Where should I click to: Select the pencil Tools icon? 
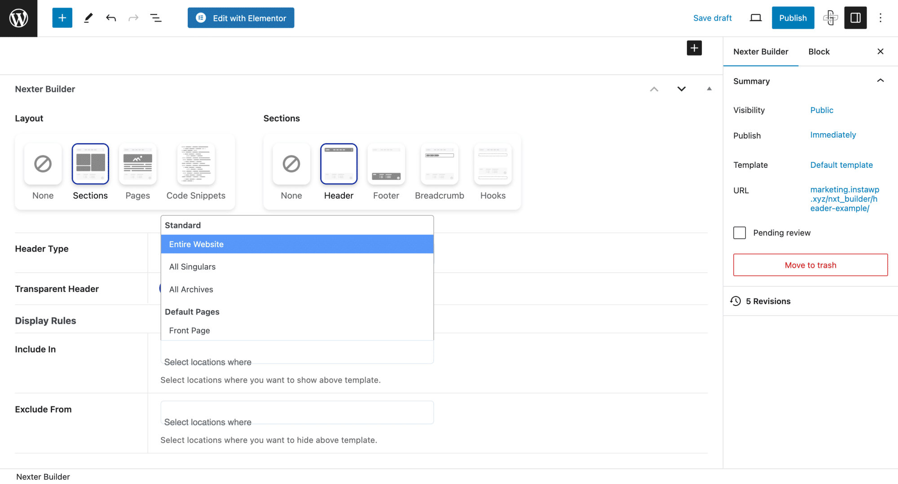click(x=88, y=18)
